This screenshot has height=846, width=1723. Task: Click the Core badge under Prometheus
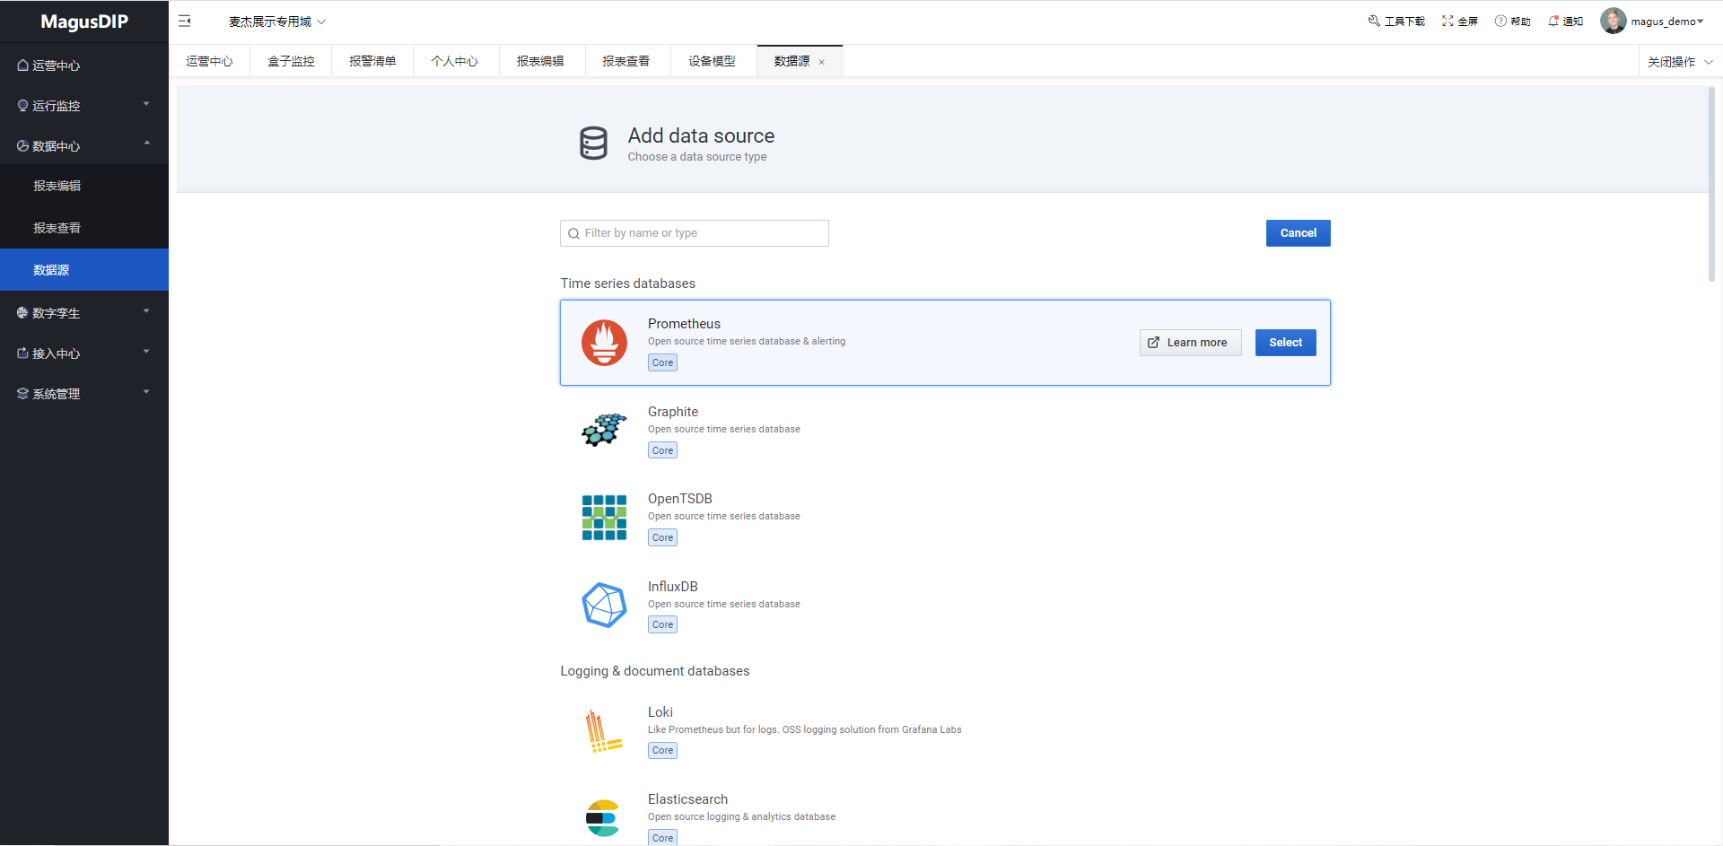(x=663, y=363)
